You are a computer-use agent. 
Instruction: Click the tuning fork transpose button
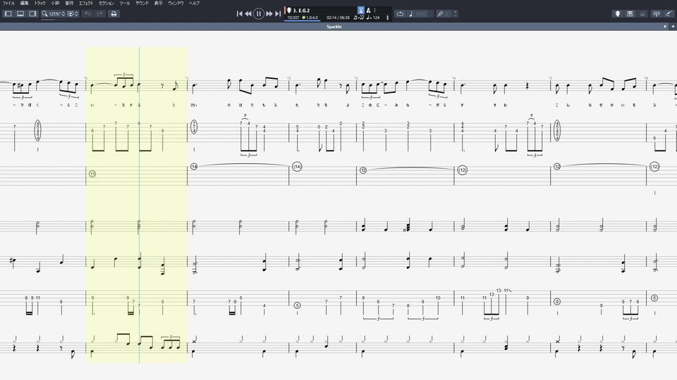(440, 14)
